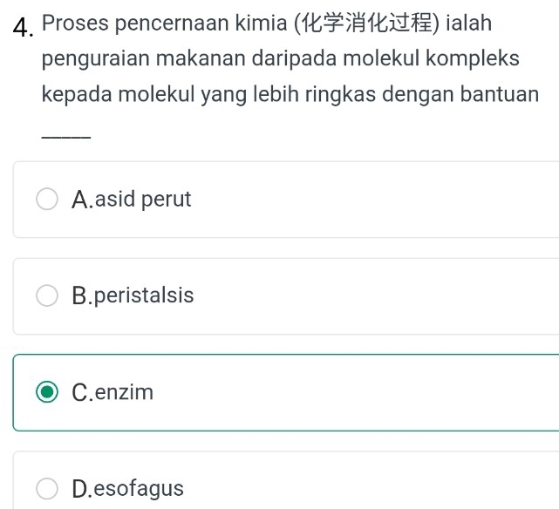Click the 'B.peristalsis' answer text
Viewport: 559px width, 509px height.
[x=133, y=296]
